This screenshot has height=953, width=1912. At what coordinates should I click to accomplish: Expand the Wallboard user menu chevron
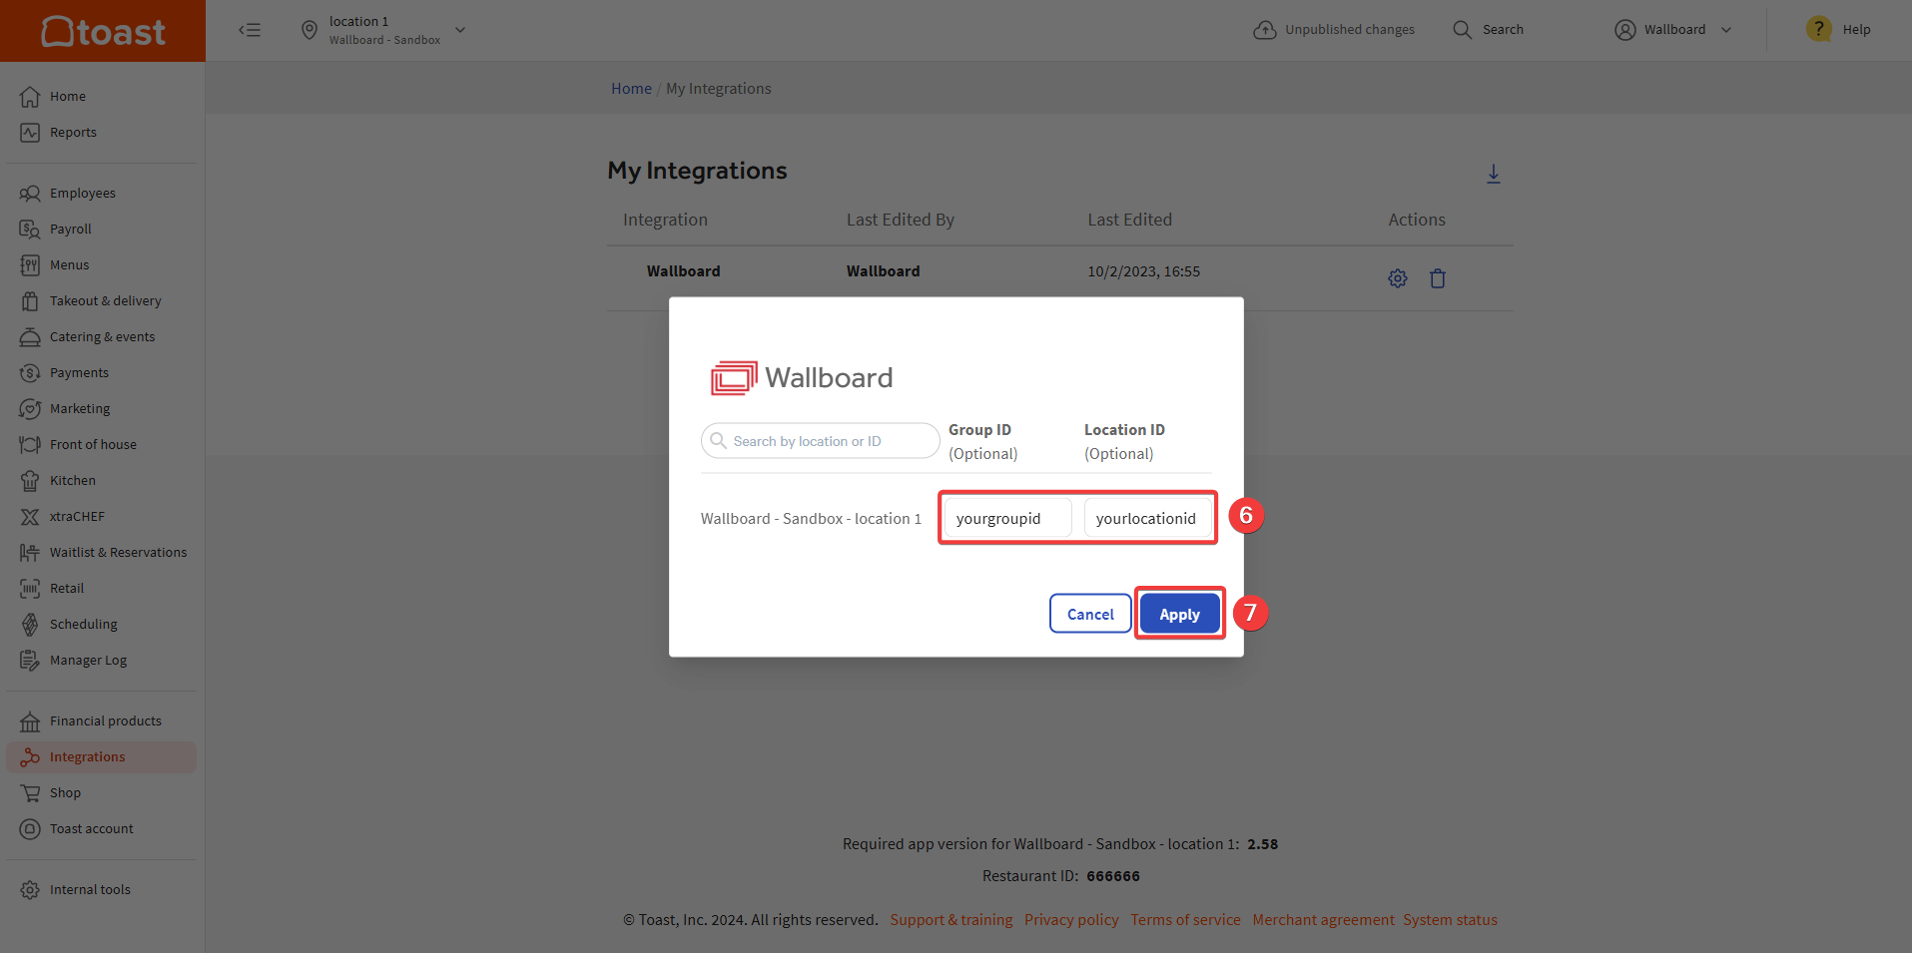(x=1726, y=30)
